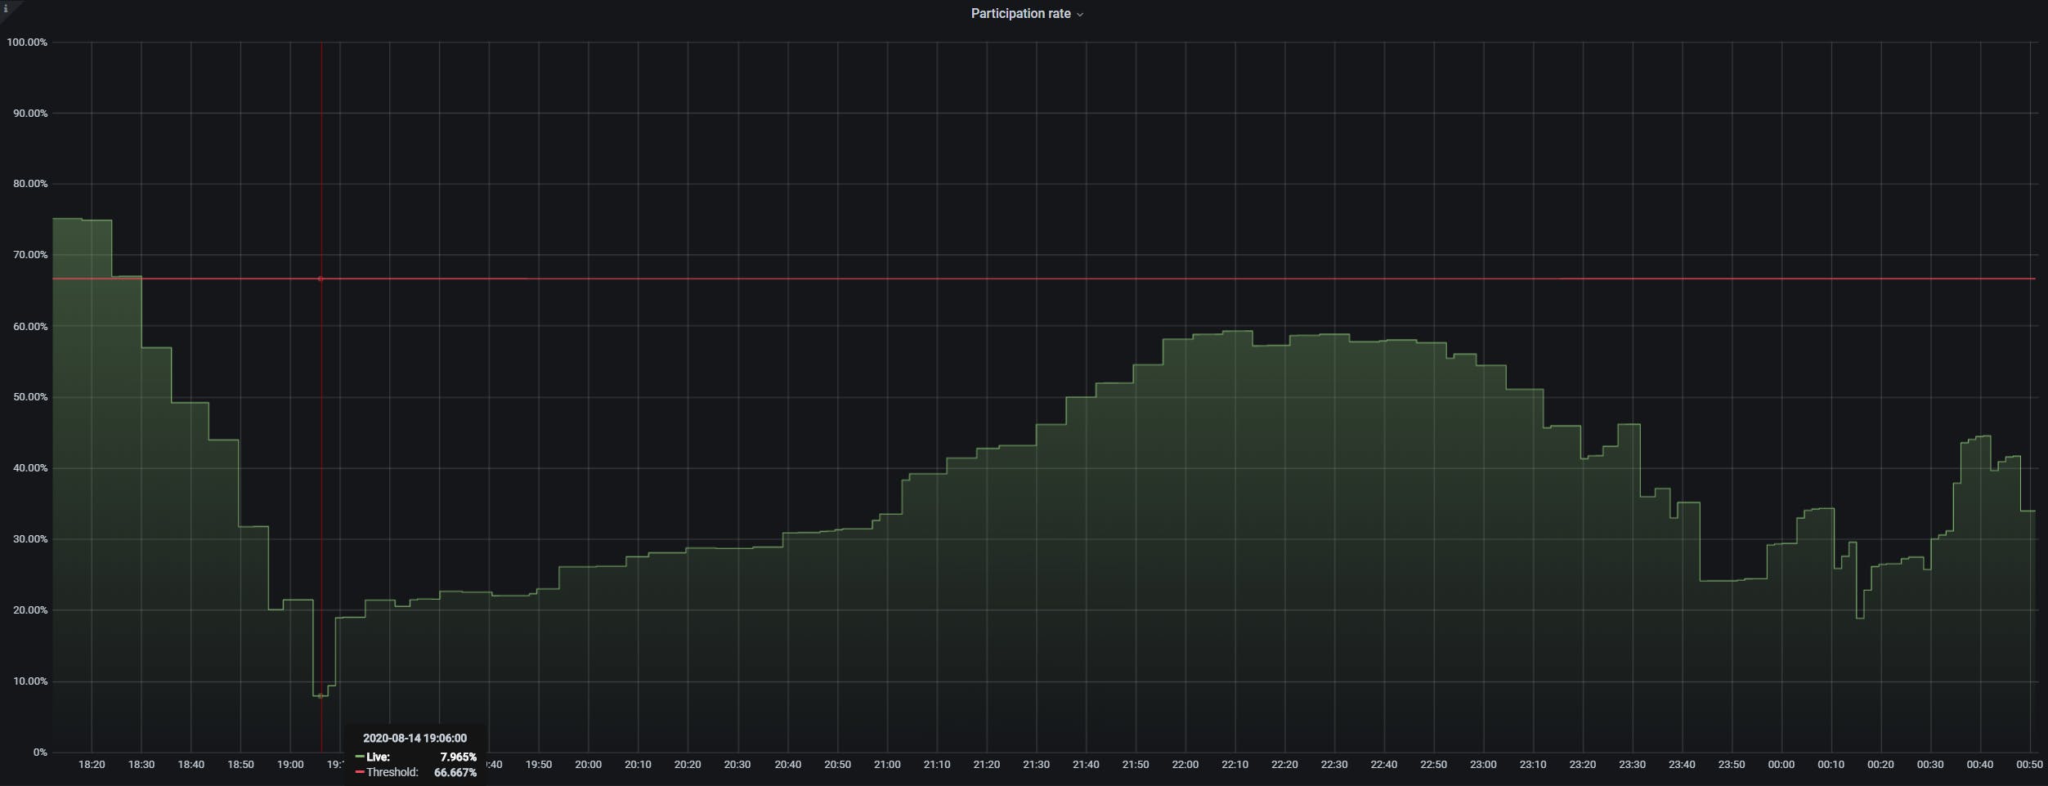Image resolution: width=2048 pixels, height=786 pixels.
Task: Click the 21:20 time axis label
Action: coord(987,765)
